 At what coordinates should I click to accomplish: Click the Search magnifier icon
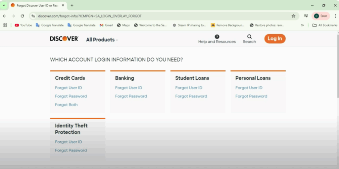pos(249,37)
